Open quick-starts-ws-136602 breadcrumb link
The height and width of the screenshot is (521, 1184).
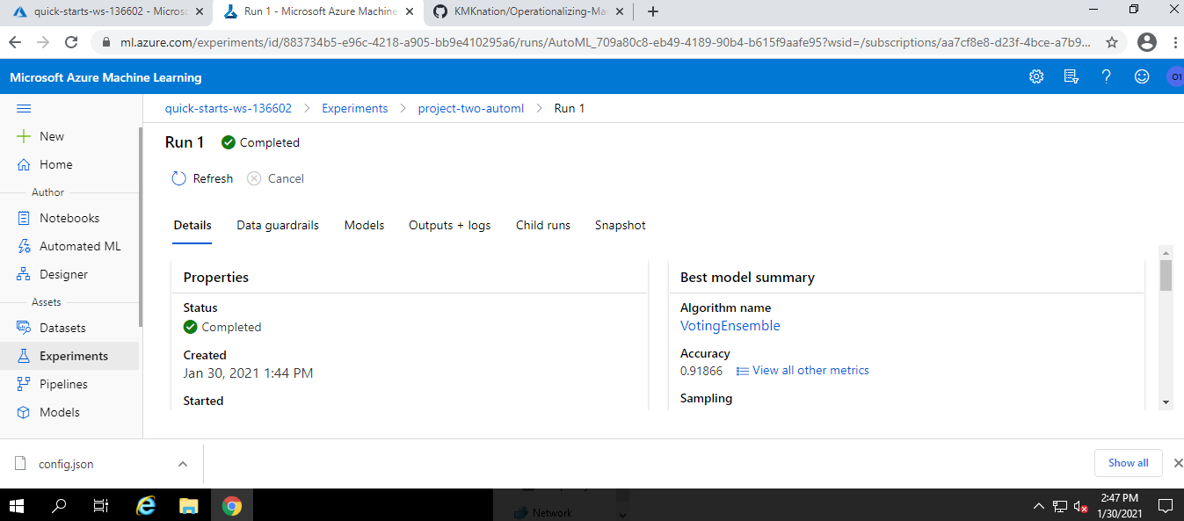tap(229, 108)
